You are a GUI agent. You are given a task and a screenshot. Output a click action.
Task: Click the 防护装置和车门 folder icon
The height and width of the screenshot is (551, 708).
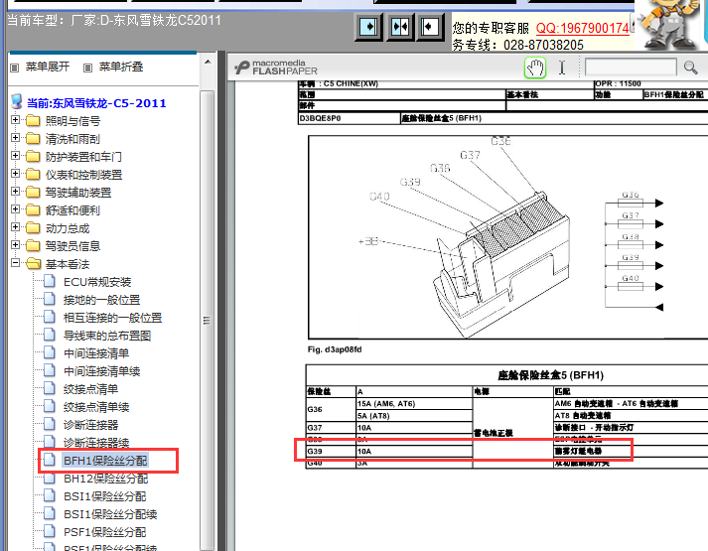point(33,156)
